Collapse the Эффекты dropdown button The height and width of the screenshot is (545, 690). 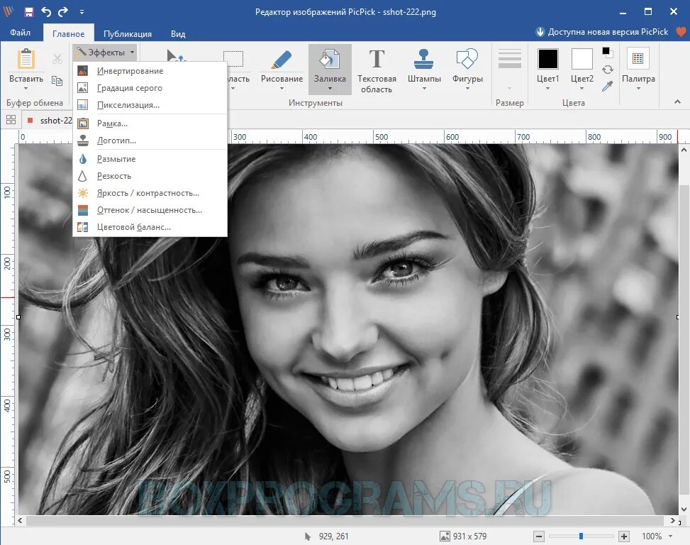click(105, 53)
